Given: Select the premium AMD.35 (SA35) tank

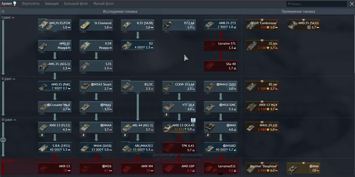Looking at the screenshot, I should 303,24.
